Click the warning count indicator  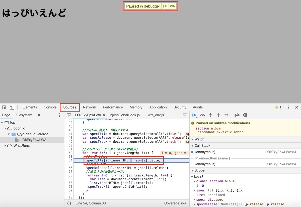point(278,107)
